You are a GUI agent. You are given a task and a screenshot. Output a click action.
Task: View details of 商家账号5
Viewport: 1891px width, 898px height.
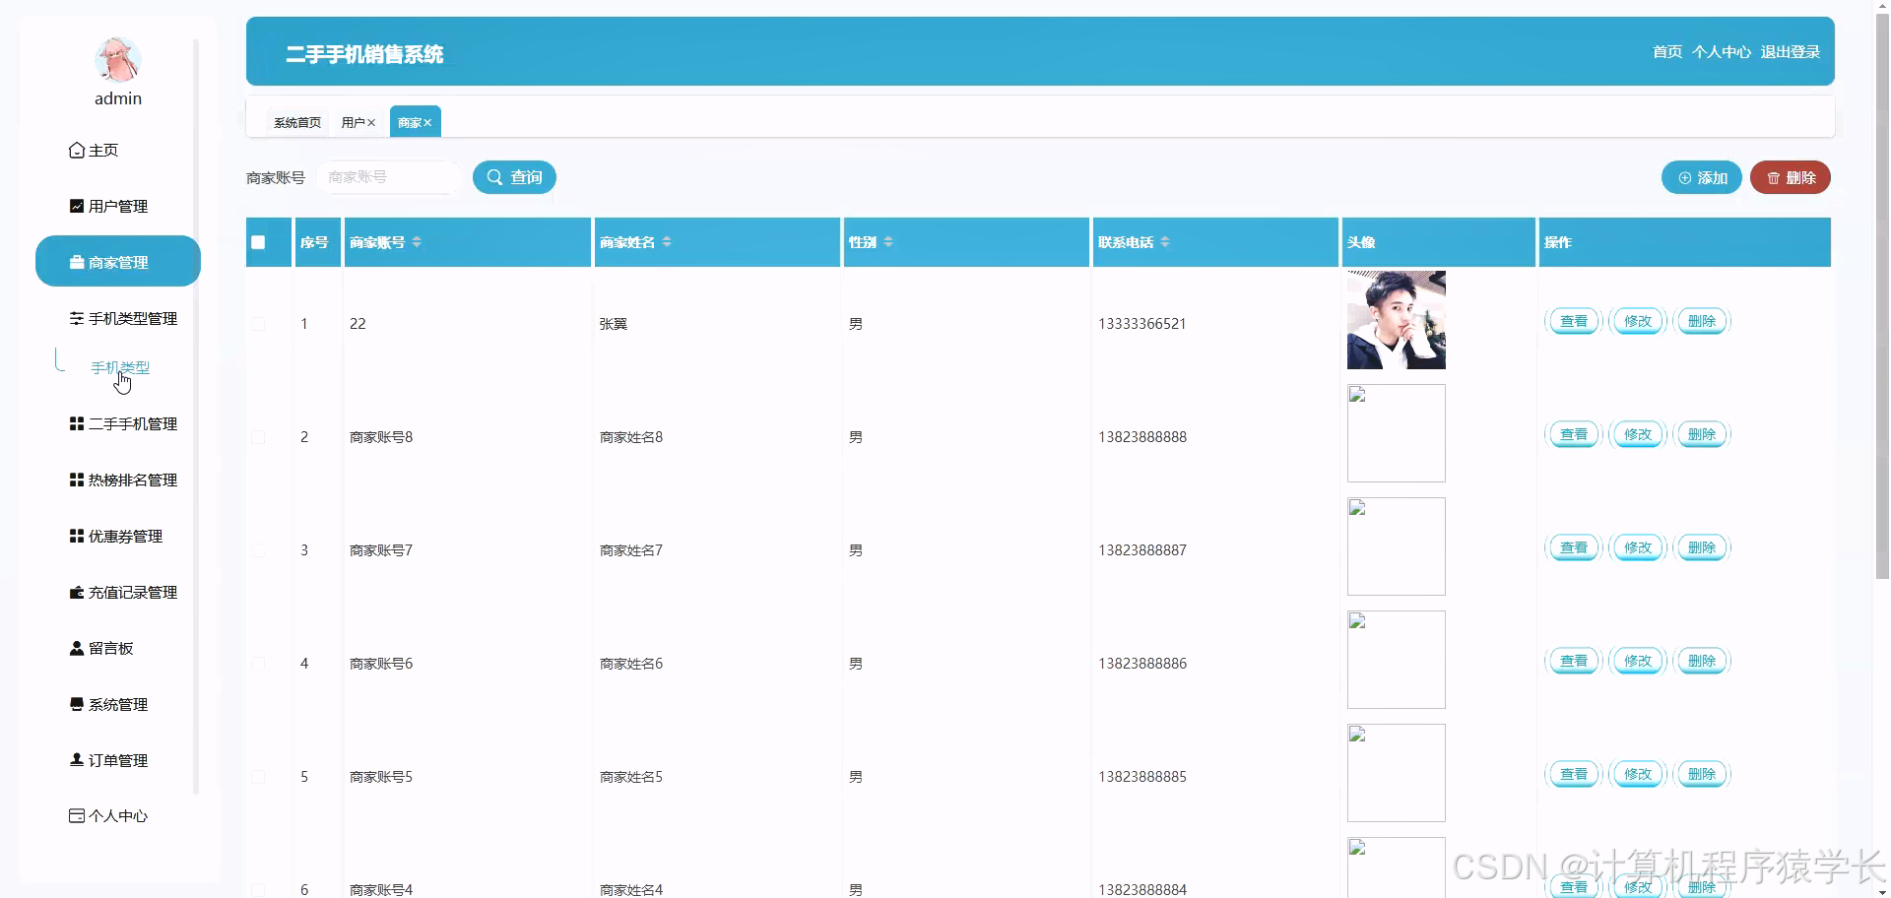(x=1574, y=774)
